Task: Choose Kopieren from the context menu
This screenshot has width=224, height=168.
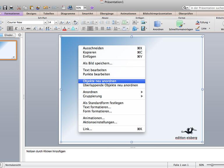Action: click(x=112, y=52)
